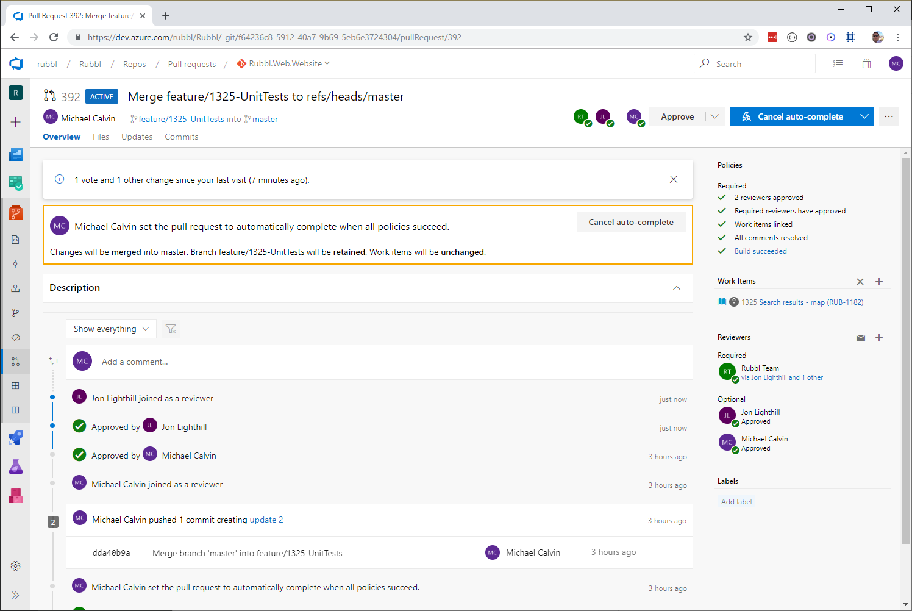Open Tags icon in Repos submenu
This screenshot has width=912, height=611.
(x=16, y=337)
